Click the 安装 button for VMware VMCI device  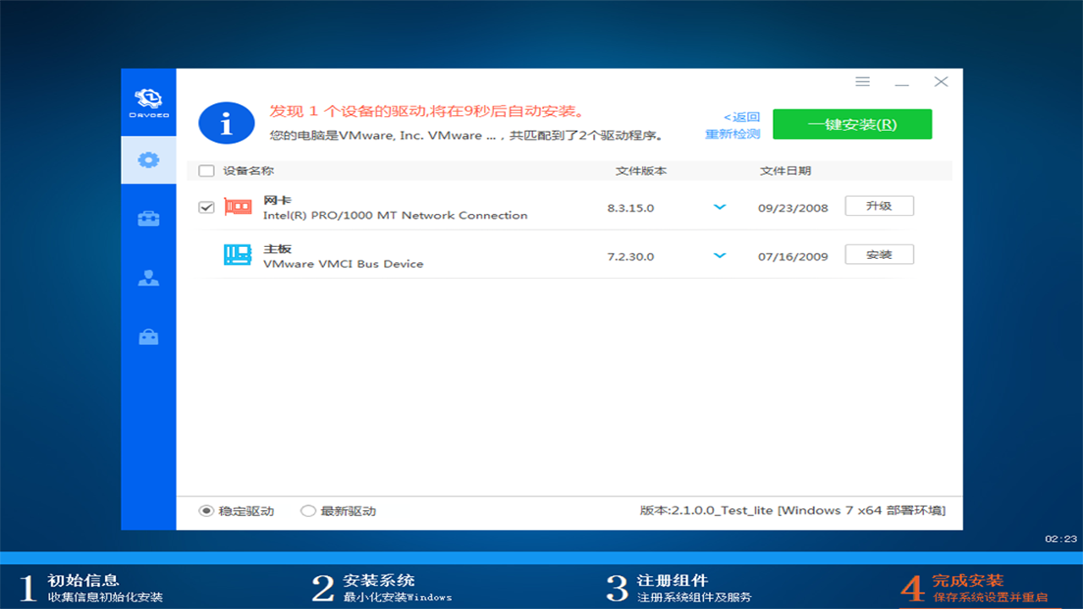click(879, 254)
